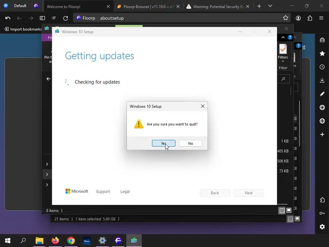The width and height of the screenshot is (329, 247).
Task: Open sidebar settings gear icon
Action: [322, 227]
